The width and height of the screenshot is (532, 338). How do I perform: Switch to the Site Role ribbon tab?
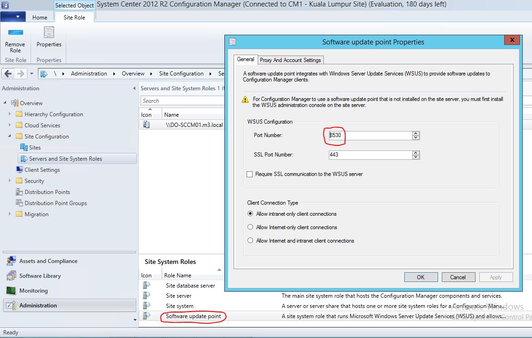click(74, 17)
